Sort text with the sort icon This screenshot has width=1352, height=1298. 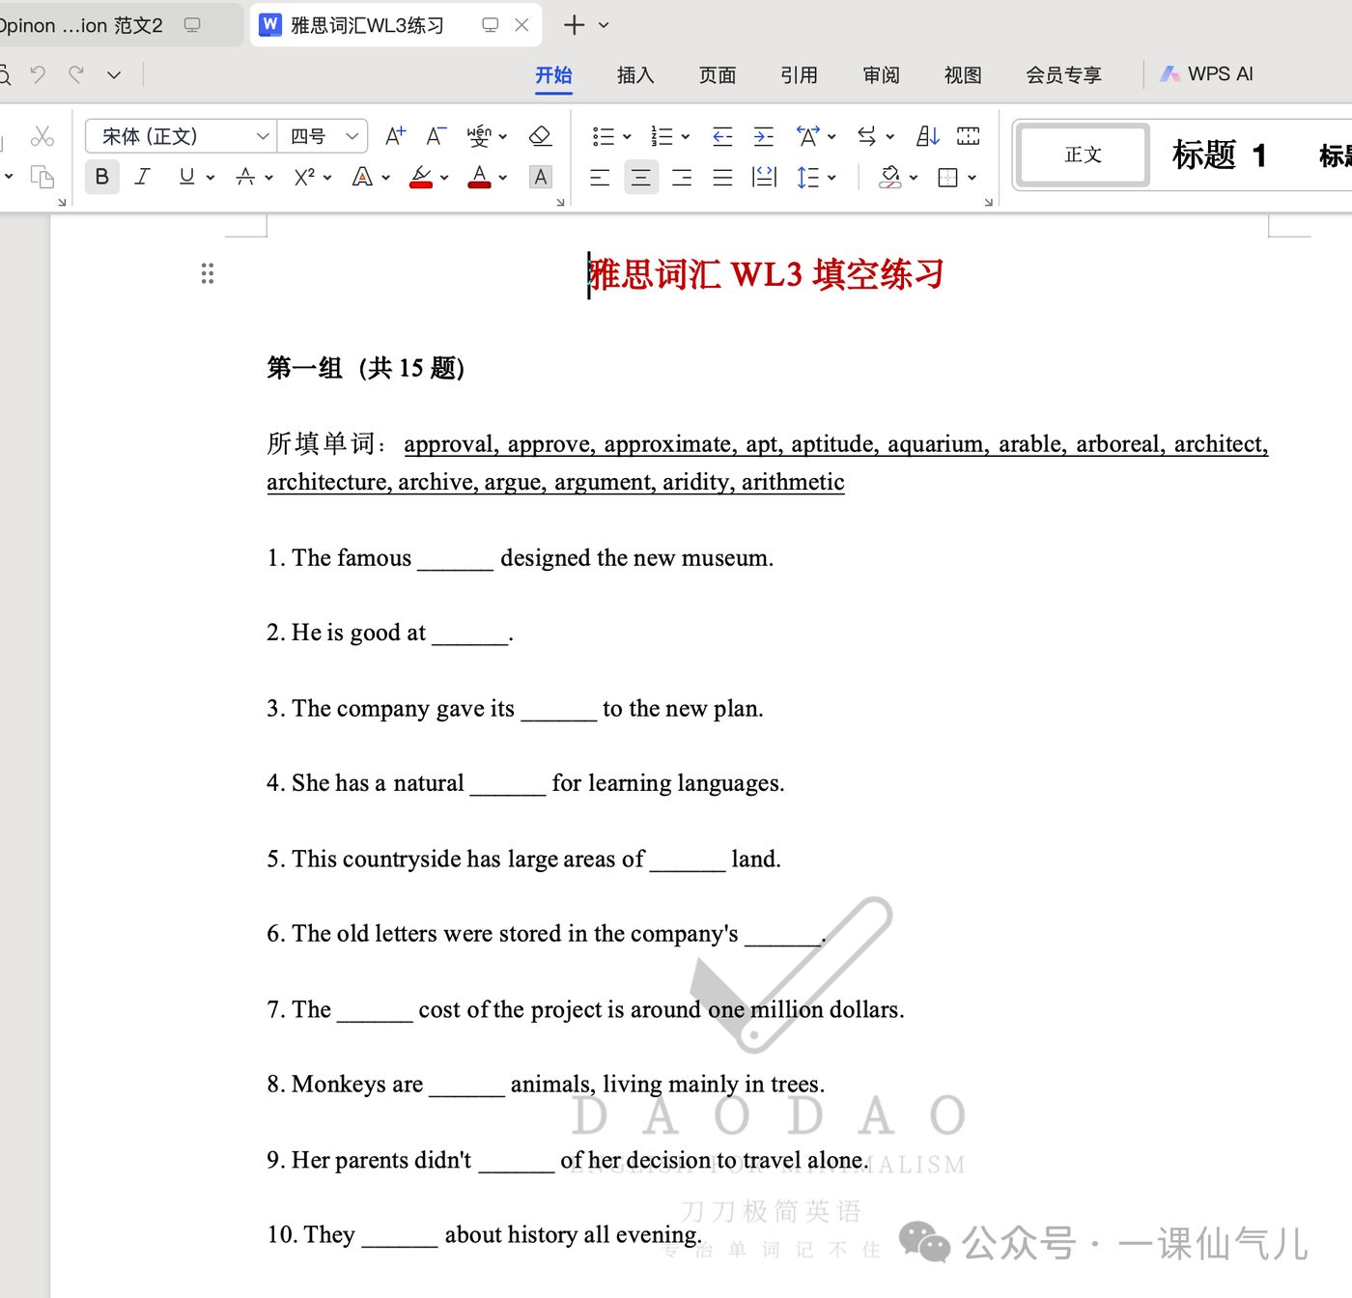(x=927, y=136)
